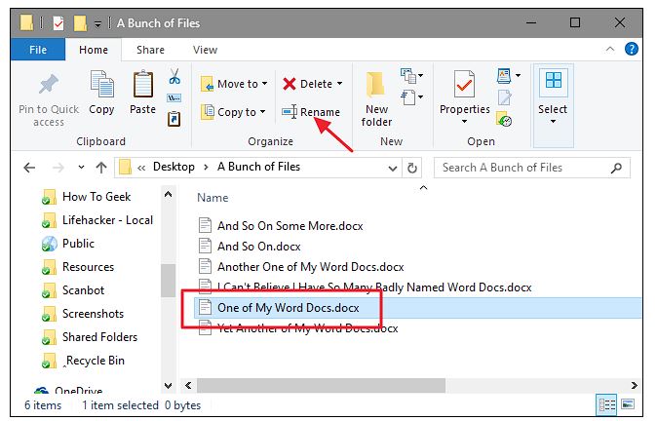Image resolution: width=657 pixels, height=421 pixels.
Task: Click Desktop in the address breadcrumb
Action: click(x=174, y=167)
